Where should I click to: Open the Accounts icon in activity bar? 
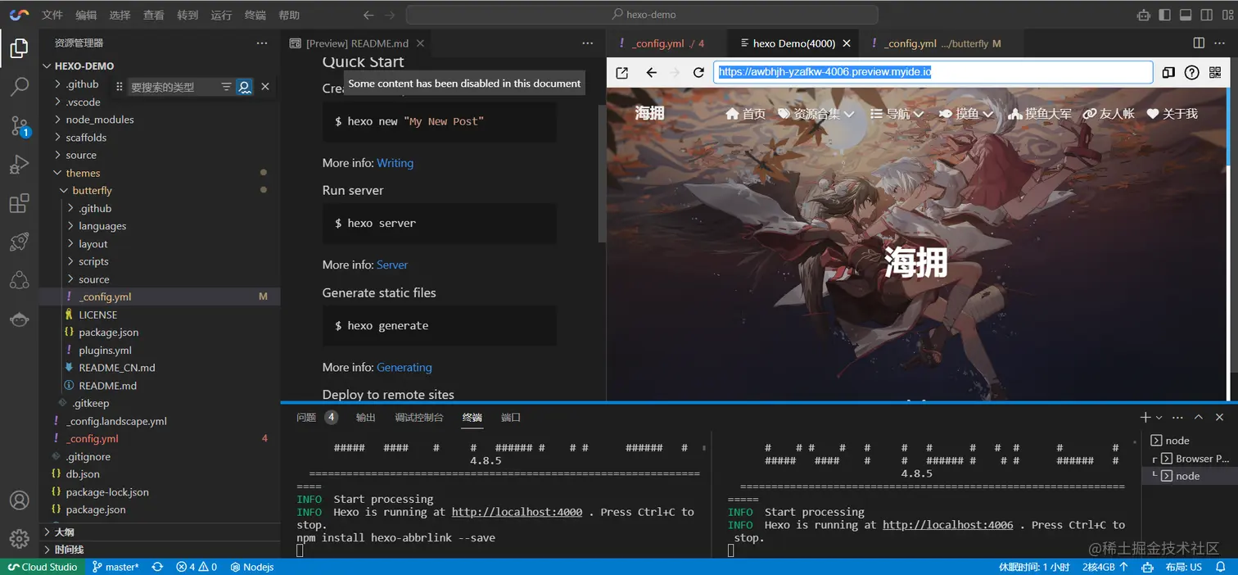pos(19,500)
